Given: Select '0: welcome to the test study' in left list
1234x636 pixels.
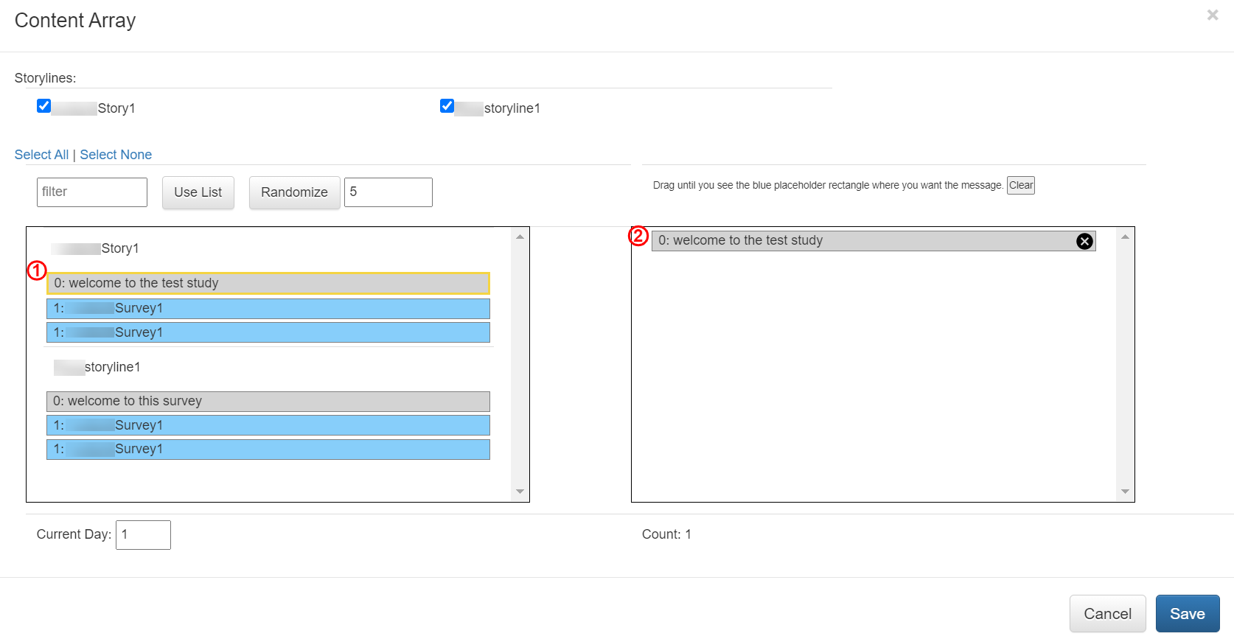Looking at the screenshot, I should tap(268, 283).
